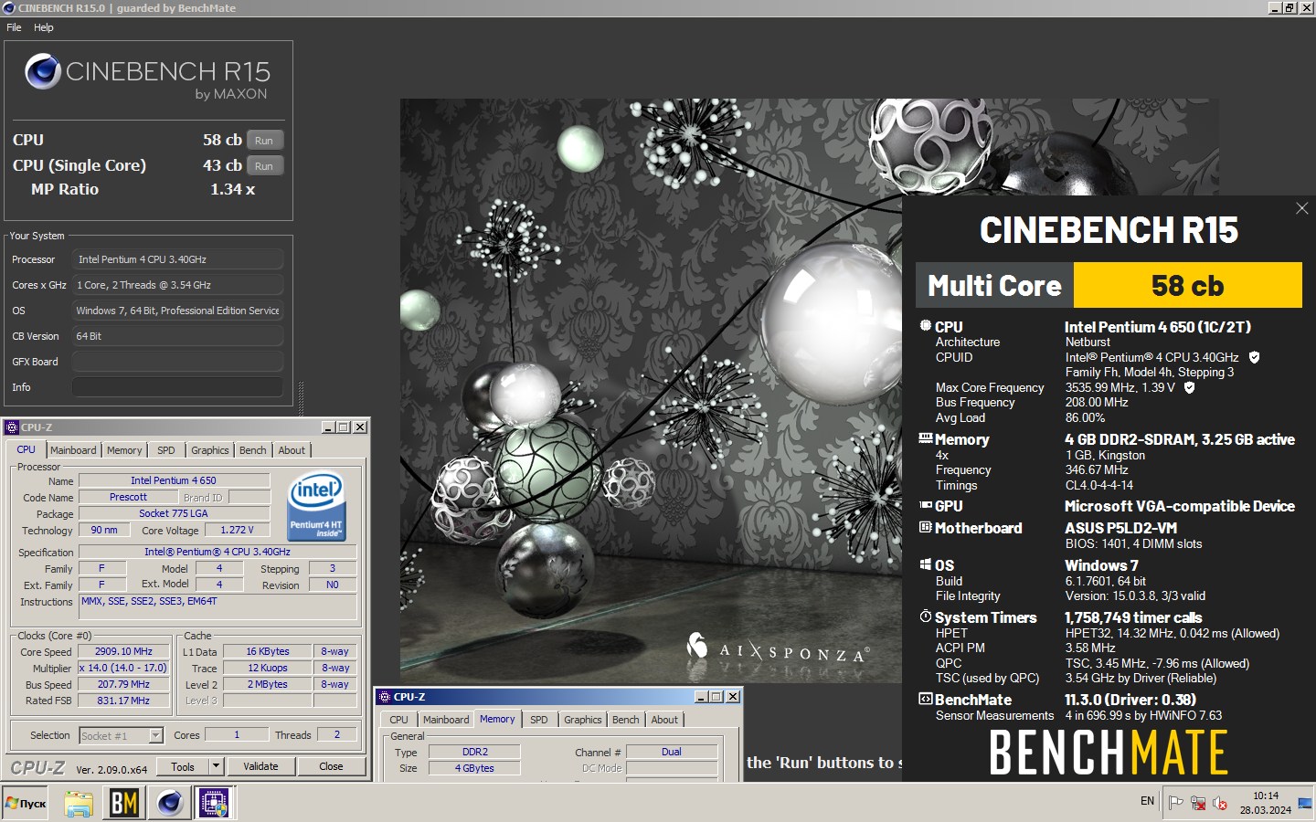
Task: Click the Processor field in Your System
Action: click(177, 259)
